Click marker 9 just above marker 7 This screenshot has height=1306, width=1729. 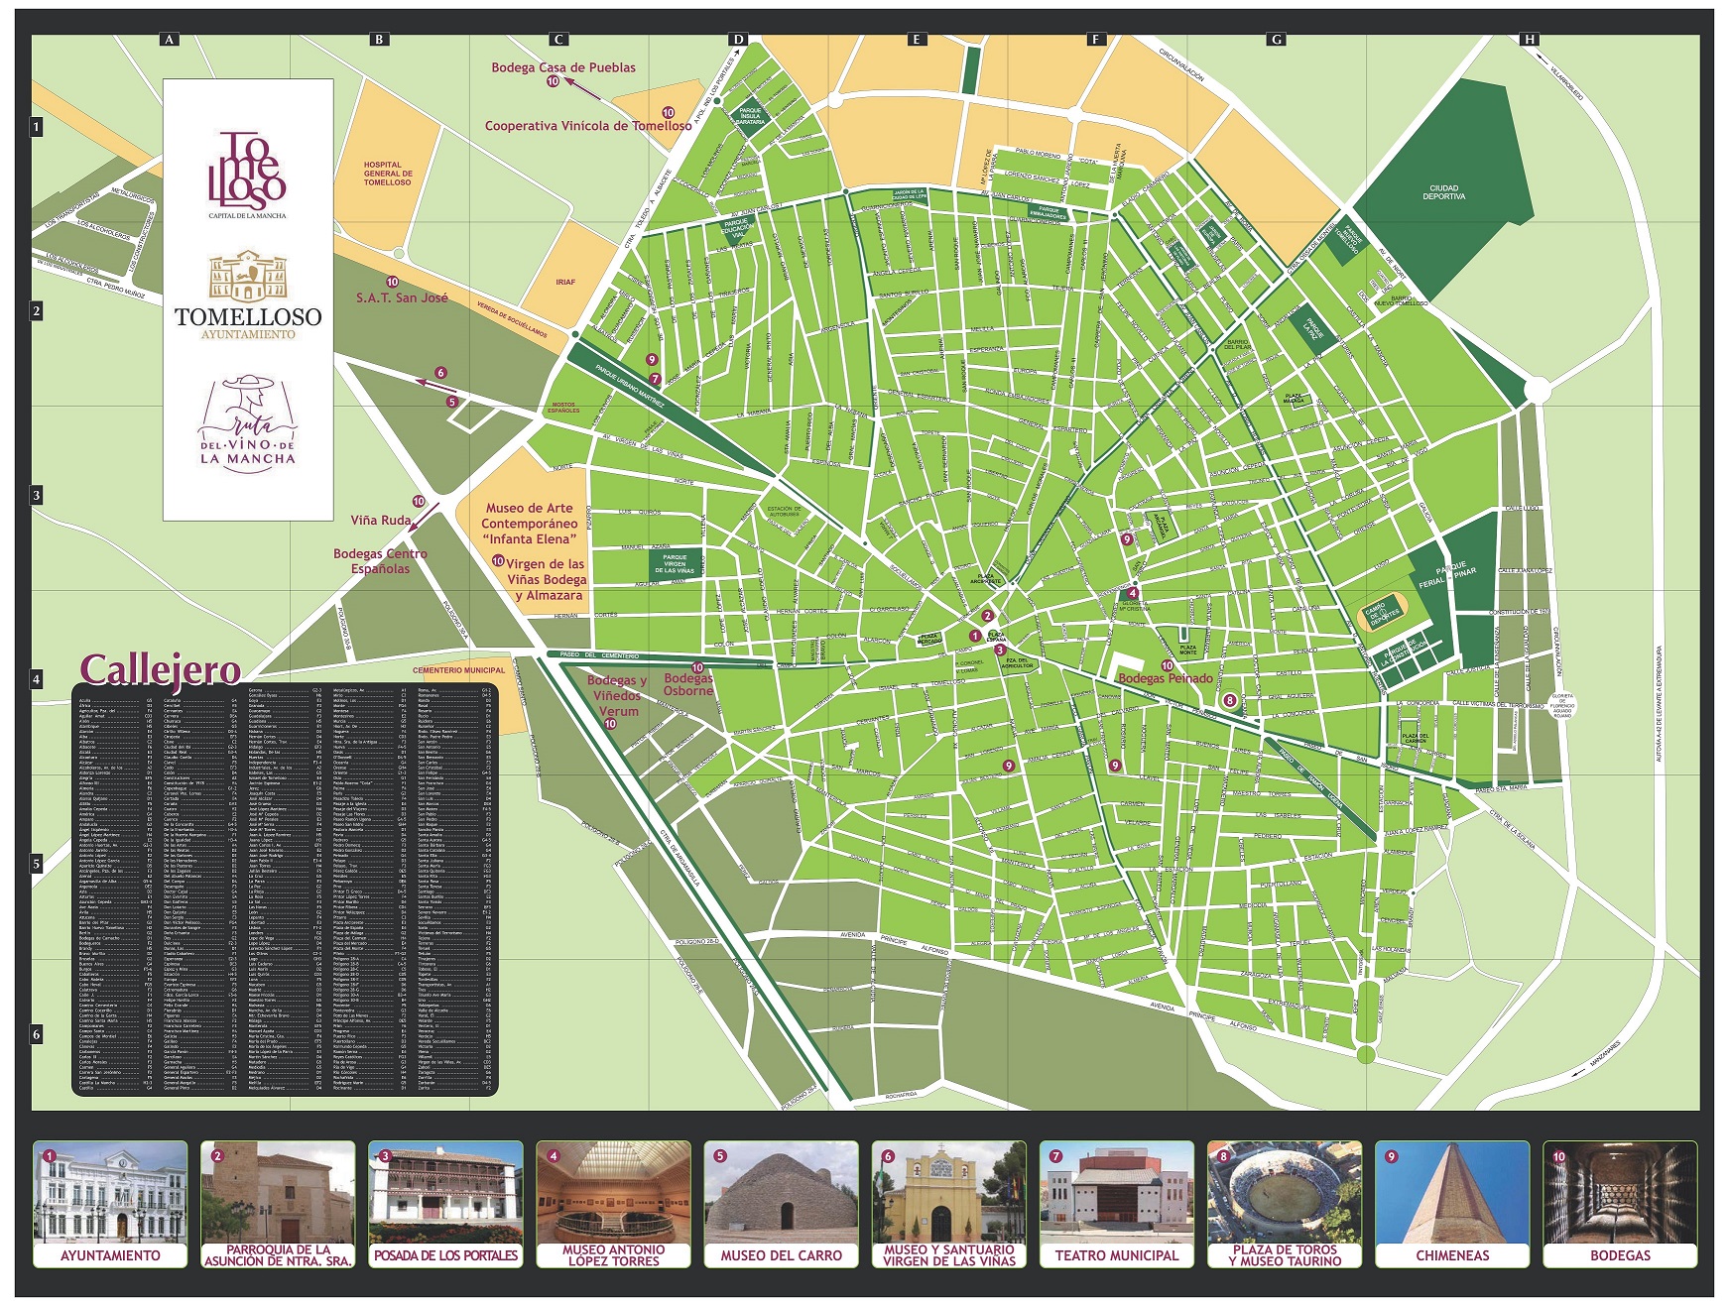pyautogui.click(x=652, y=360)
